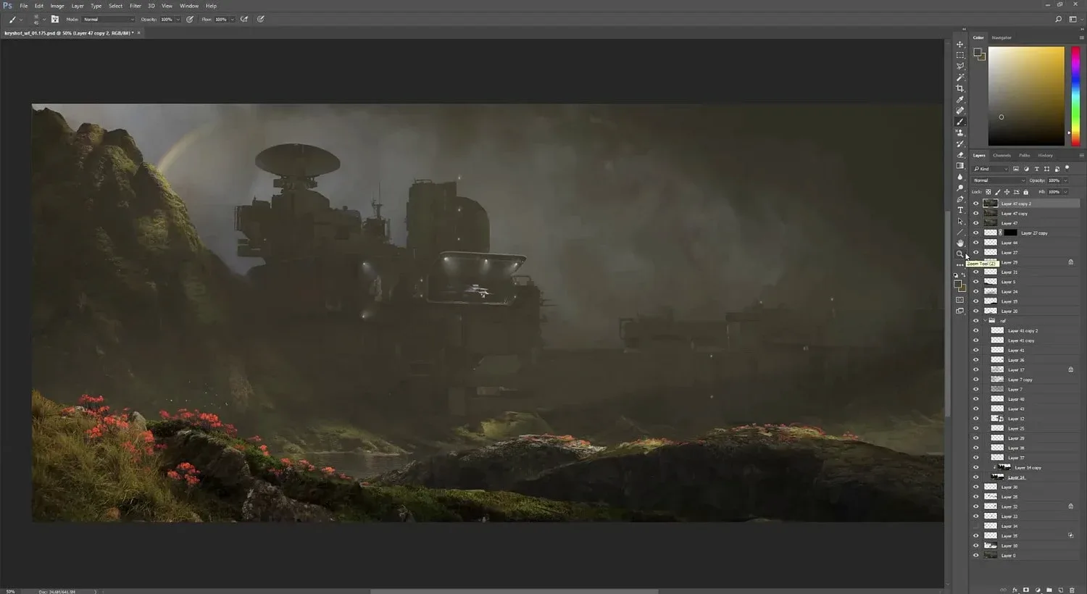Click the vertical hue spectrum slider in the Color panel
1087x594 pixels.
click(1076, 96)
